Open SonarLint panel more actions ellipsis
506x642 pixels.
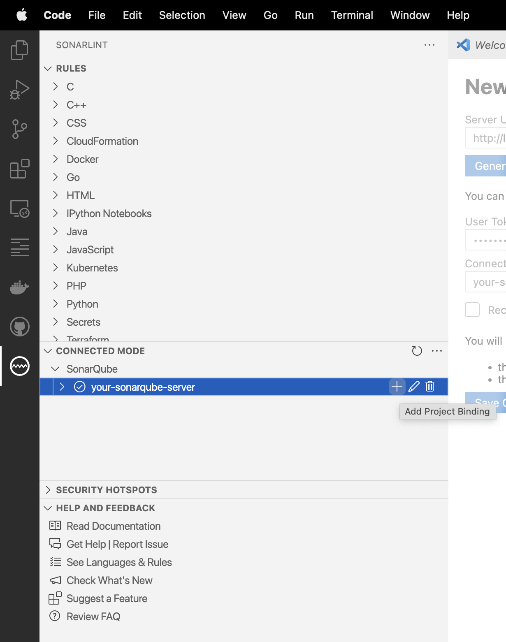pyautogui.click(x=429, y=45)
